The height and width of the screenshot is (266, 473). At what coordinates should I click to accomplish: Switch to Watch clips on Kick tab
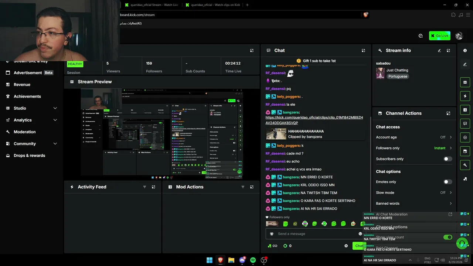212,5
